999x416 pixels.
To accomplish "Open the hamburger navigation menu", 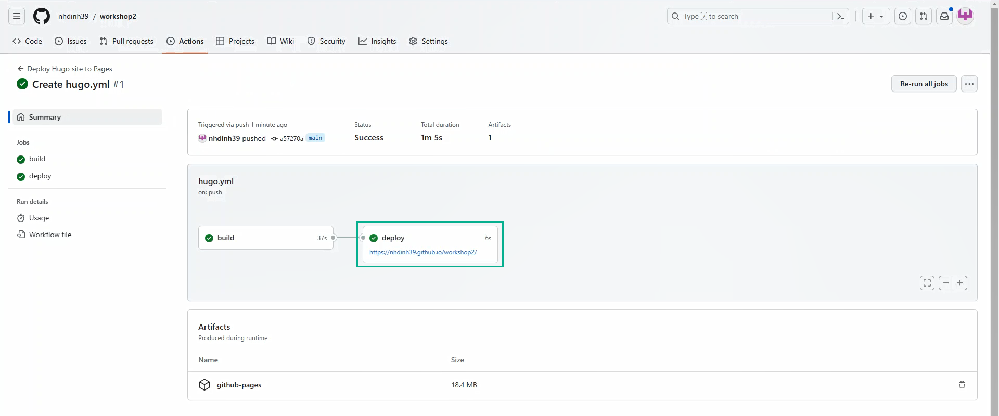I will (x=17, y=16).
